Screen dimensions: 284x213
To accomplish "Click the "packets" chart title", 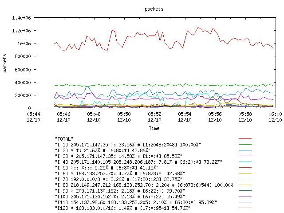I will coord(154,9).
